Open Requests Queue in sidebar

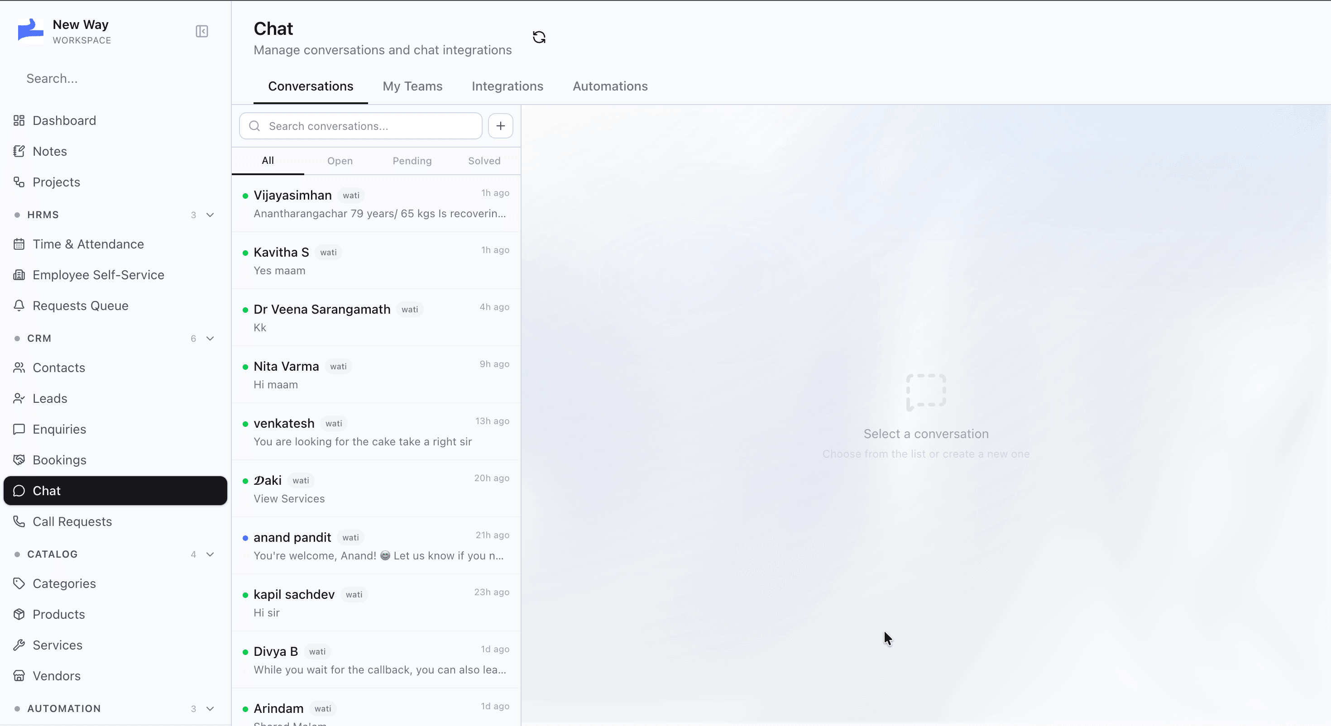(x=115, y=306)
